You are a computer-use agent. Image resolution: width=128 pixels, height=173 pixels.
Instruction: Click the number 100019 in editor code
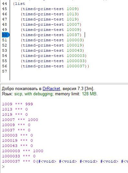click(75, 45)
